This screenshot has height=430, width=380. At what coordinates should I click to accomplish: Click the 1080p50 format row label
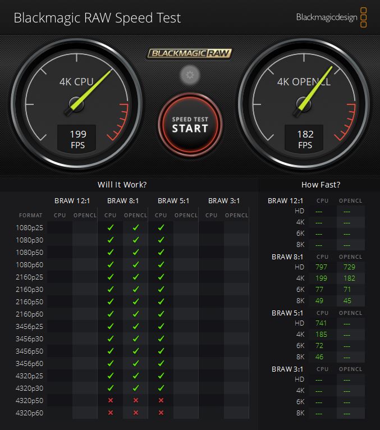30,252
